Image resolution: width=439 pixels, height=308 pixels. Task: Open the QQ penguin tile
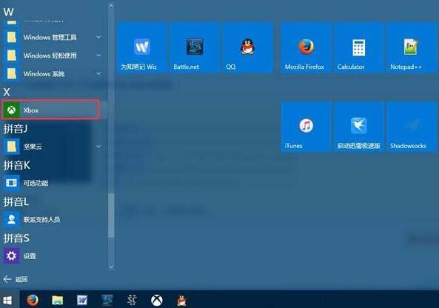pos(248,48)
